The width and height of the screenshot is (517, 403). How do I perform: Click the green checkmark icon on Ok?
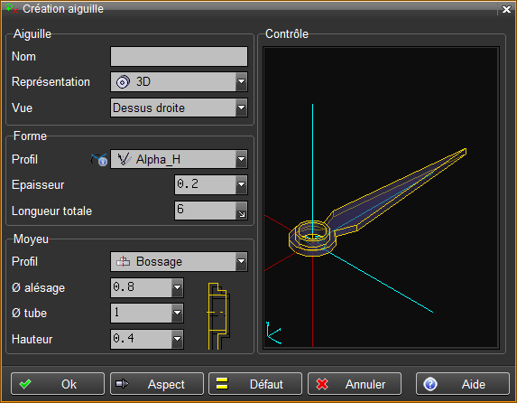[x=25, y=384]
